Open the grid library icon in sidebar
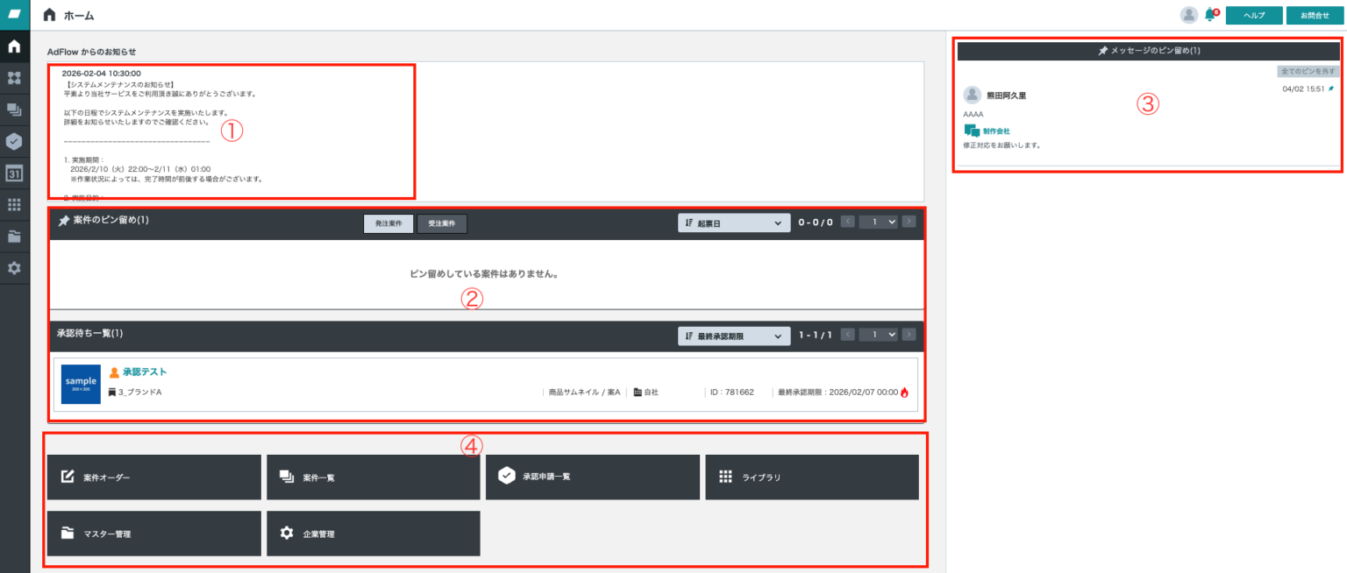1347x573 pixels. (14, 204)
